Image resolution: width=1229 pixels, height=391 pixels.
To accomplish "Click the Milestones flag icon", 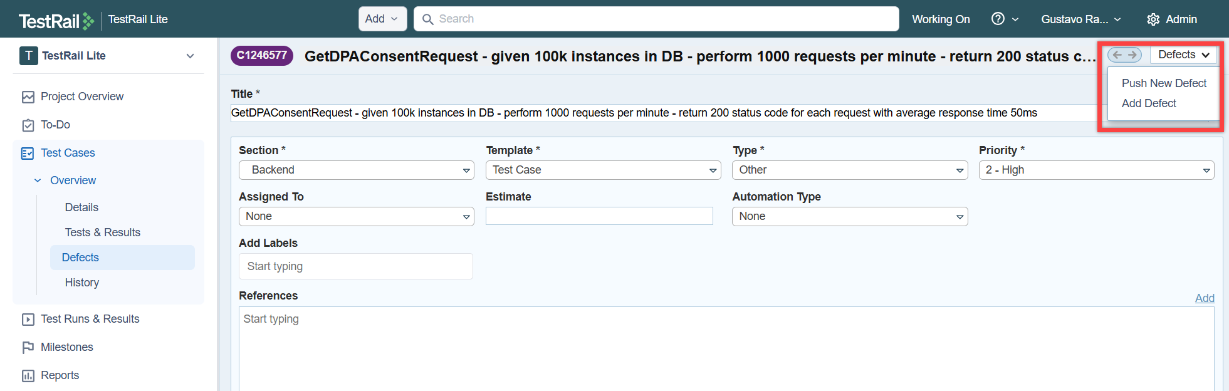I will pyautogui.click(x=28, y=347).
